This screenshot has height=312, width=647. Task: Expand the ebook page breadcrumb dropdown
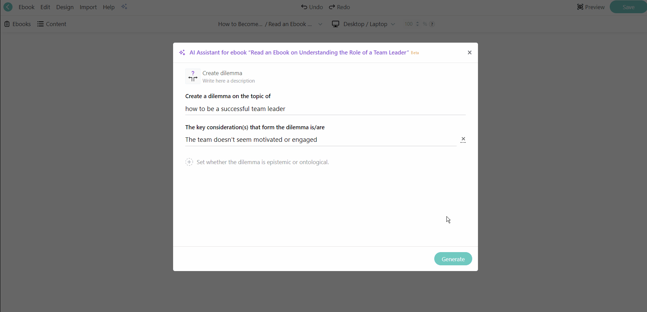point(320,24)
